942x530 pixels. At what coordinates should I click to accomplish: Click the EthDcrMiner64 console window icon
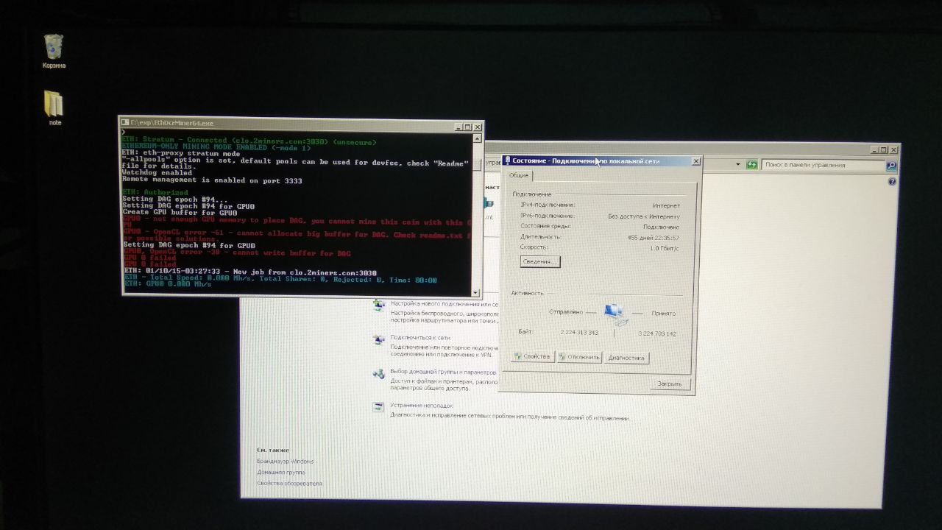125,123
